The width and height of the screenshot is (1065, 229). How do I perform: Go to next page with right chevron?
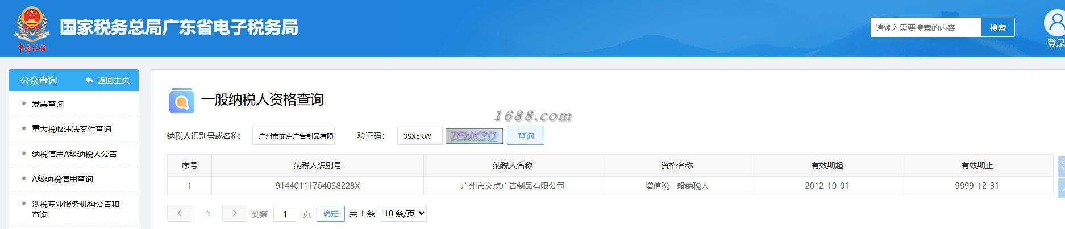(234, 213)
